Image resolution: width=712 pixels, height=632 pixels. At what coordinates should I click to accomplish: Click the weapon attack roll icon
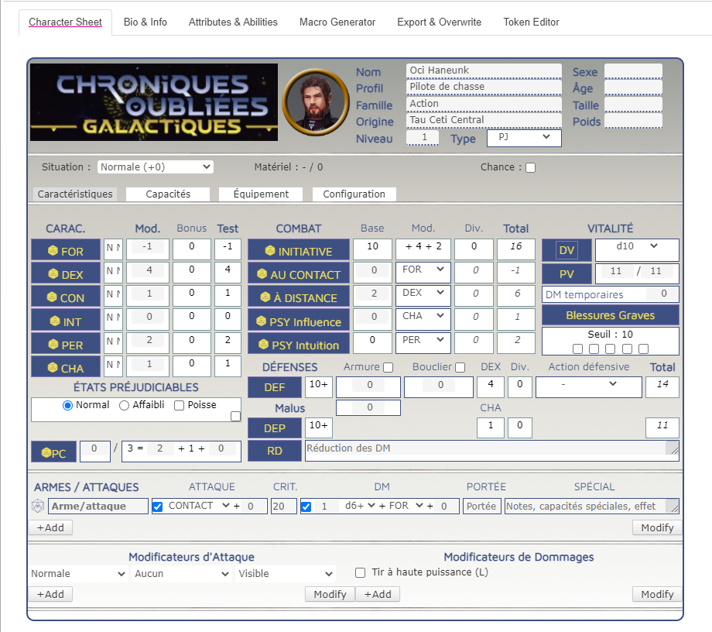(38, 507)
